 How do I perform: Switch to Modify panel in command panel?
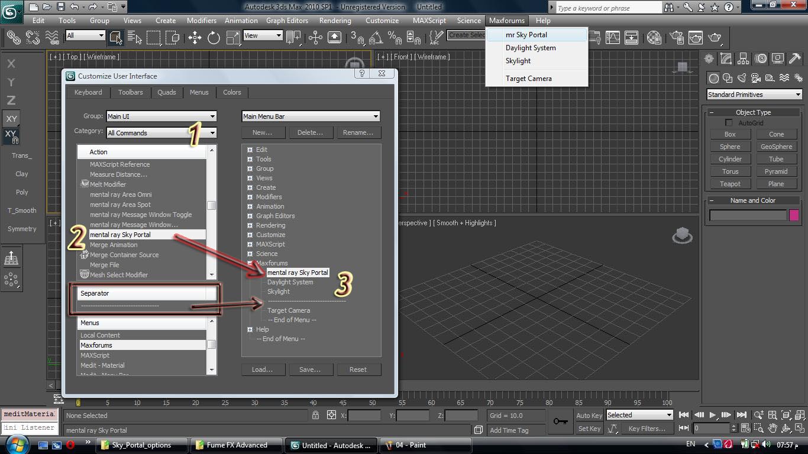coord(726,59)
